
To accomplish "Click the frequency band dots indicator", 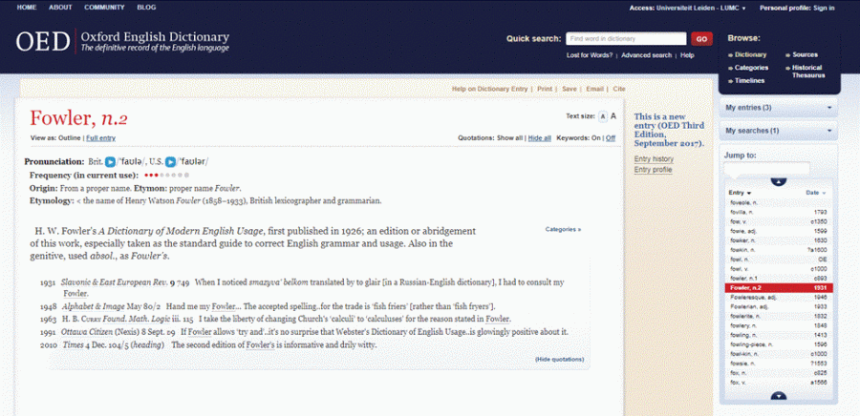I will (166, 176).
